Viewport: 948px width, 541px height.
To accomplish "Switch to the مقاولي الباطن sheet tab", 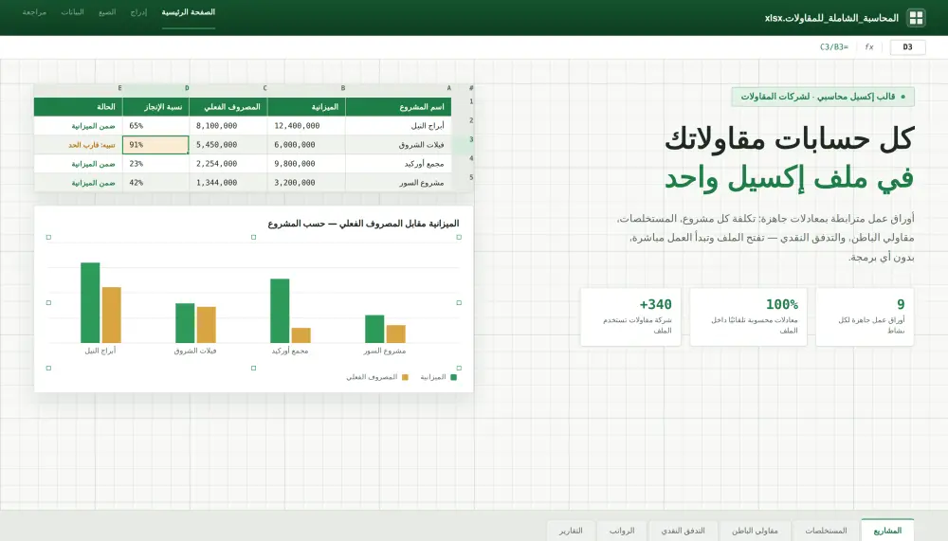I will click(755, 531).
